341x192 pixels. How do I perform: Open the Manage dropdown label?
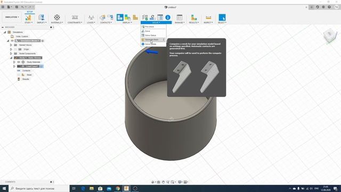coord(180,22)
